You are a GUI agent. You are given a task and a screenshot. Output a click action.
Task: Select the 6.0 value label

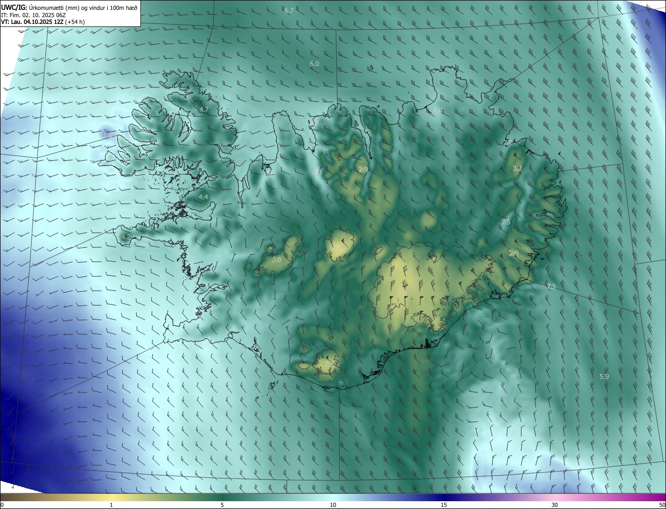(314, 63)
